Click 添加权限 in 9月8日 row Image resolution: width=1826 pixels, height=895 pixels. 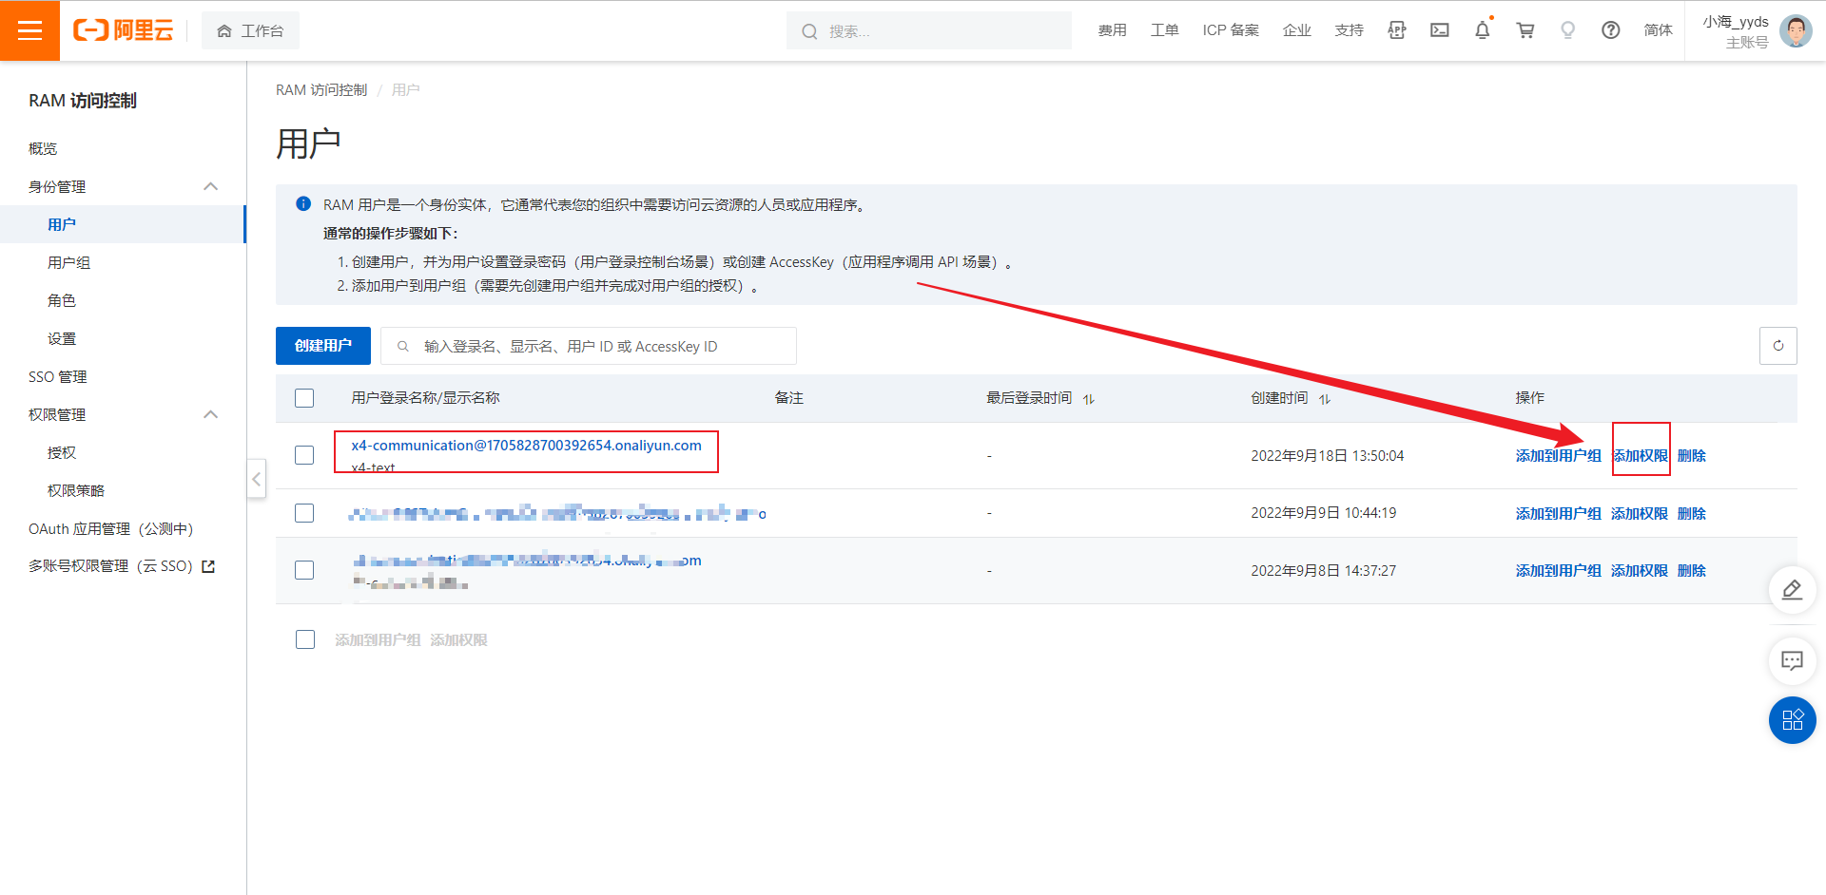1640,570
